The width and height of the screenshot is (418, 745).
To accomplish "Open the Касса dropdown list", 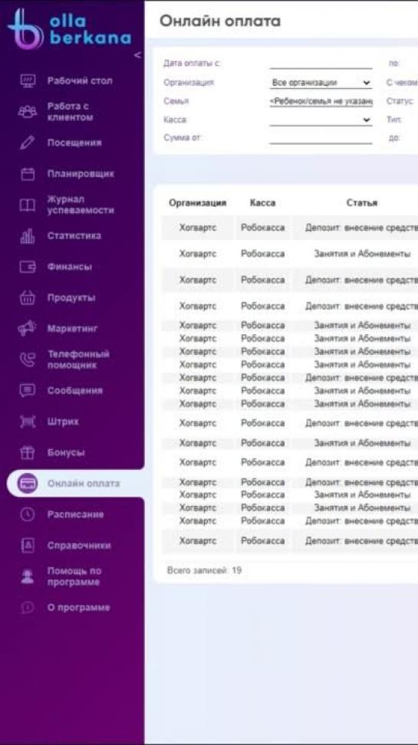I will [321, 120].
